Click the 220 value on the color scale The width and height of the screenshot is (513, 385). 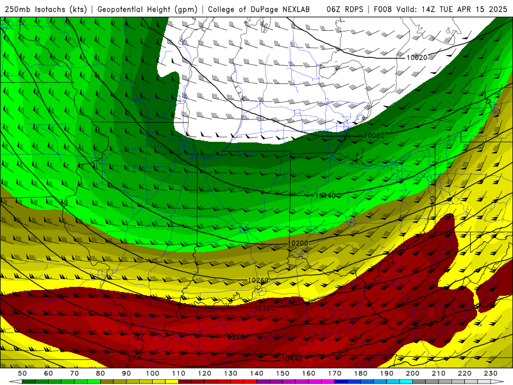[465, 373]
